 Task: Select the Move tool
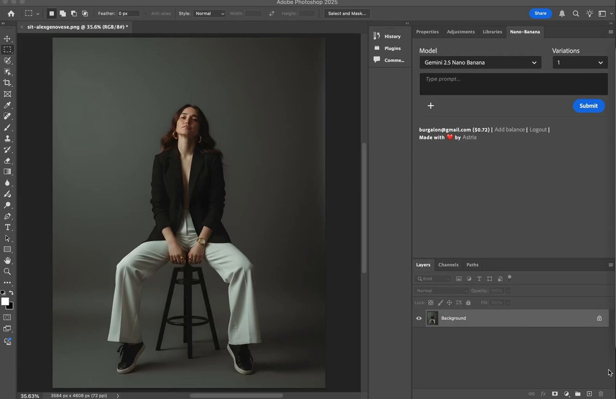click(x=7, y=38)
